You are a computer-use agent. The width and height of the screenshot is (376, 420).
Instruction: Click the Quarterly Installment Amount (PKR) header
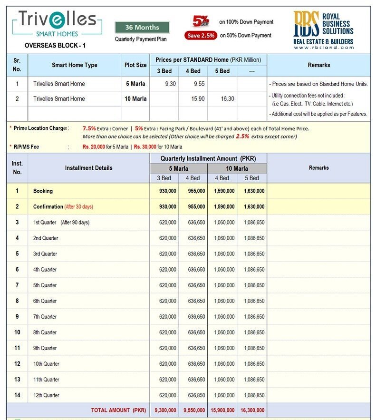coord(208,158)
